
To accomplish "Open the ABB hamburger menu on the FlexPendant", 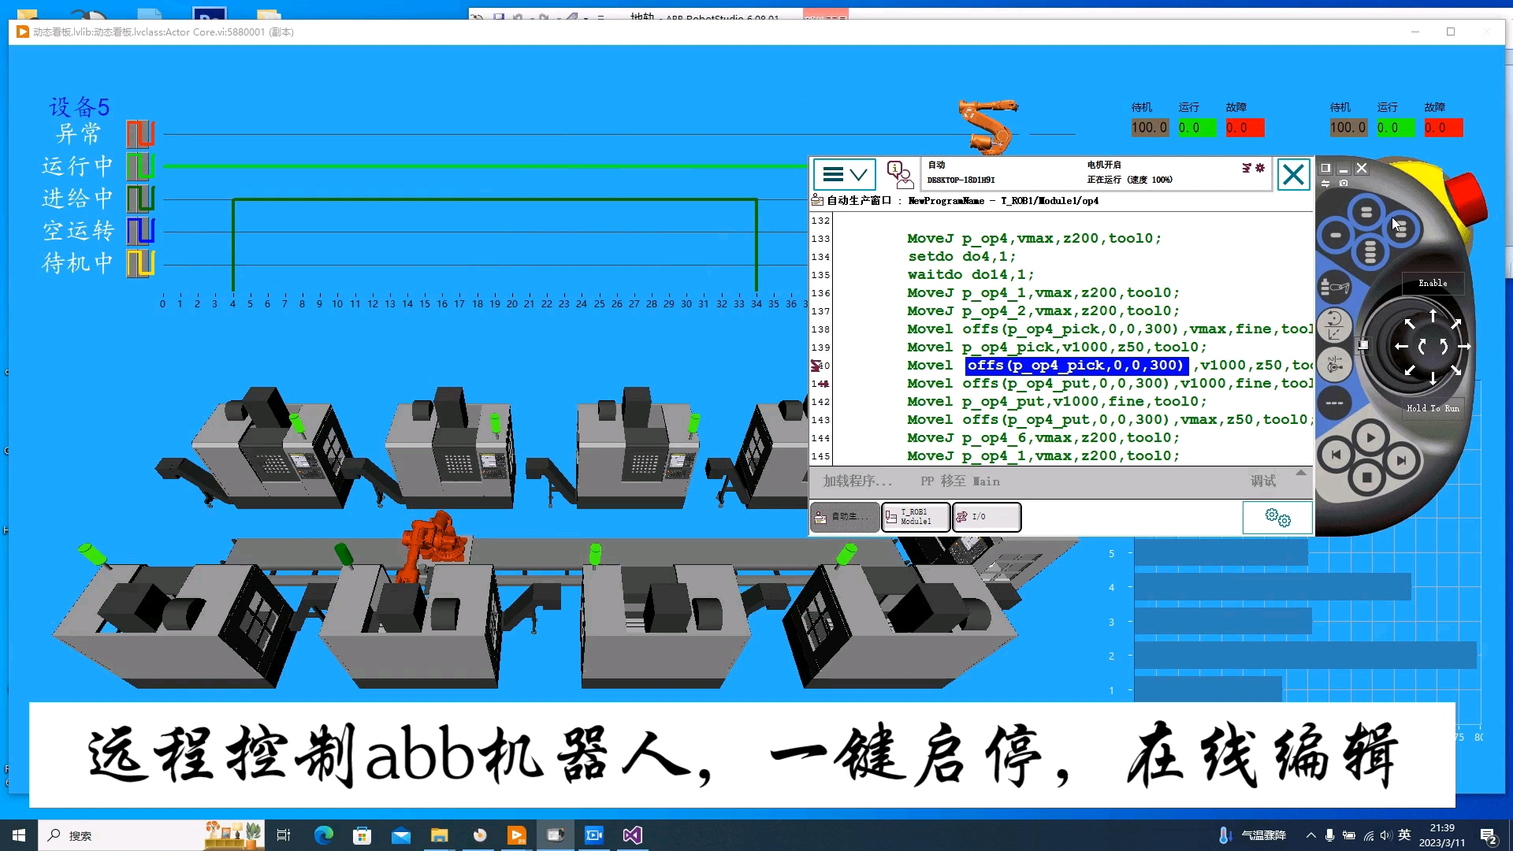I will point(833,175).
